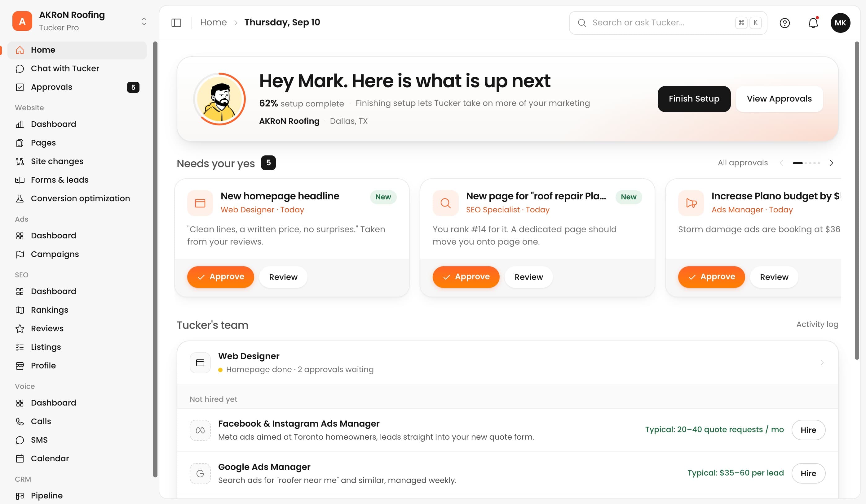Open the All approvals link
The height and width of the screenshot is (504, 866).
pyautogui.click(x=743, y=163)
